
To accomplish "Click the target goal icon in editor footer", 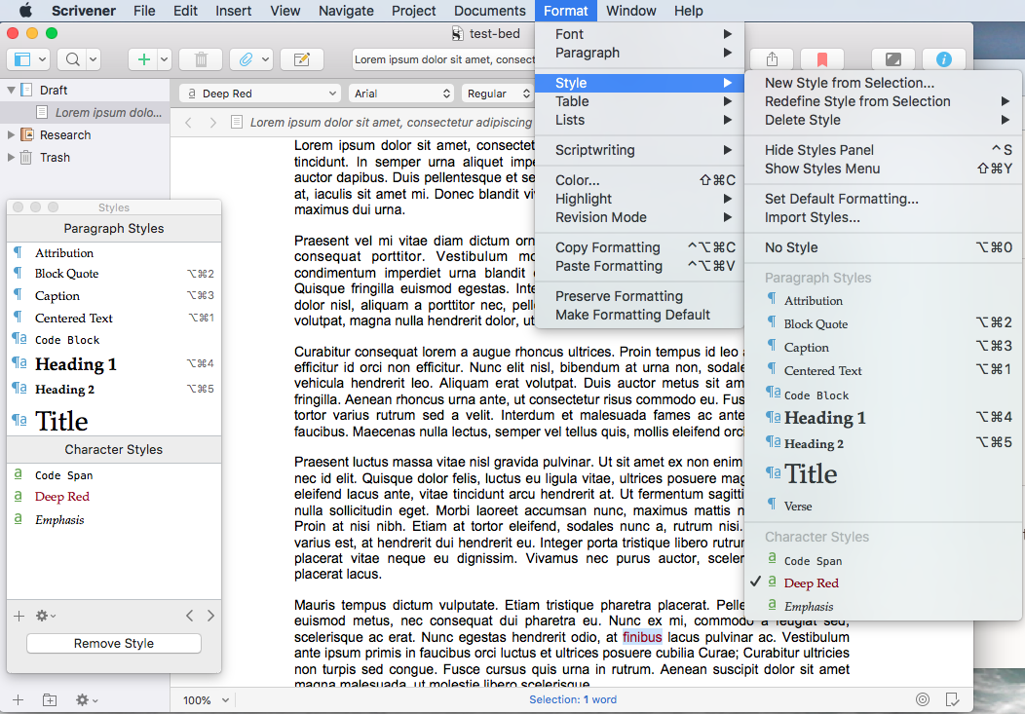I will pyautogui.click(x=923, y=699).
